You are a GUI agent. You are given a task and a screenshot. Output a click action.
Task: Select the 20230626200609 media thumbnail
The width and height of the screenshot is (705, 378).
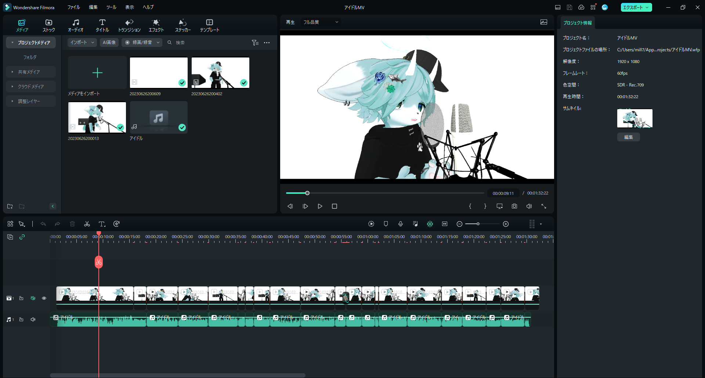[x=159, y=73]
